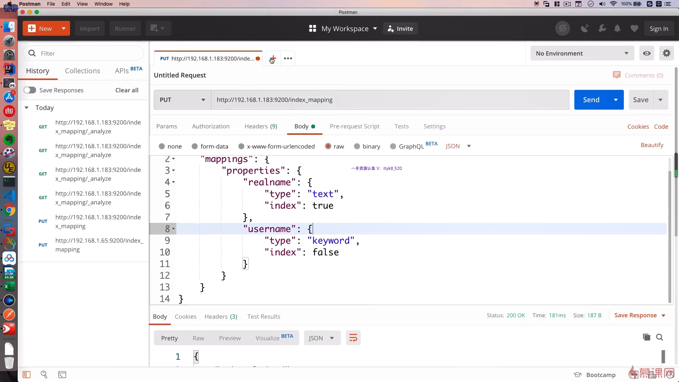Expand the No Environment selector
The width and height of the screenshot is (679, 382).
[582, 53]
